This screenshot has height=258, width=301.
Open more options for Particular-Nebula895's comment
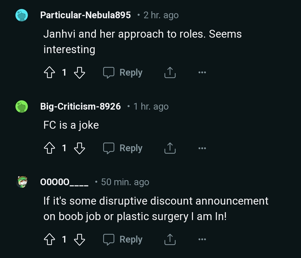(202, 73)
